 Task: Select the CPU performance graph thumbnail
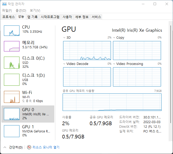(12, 31)
